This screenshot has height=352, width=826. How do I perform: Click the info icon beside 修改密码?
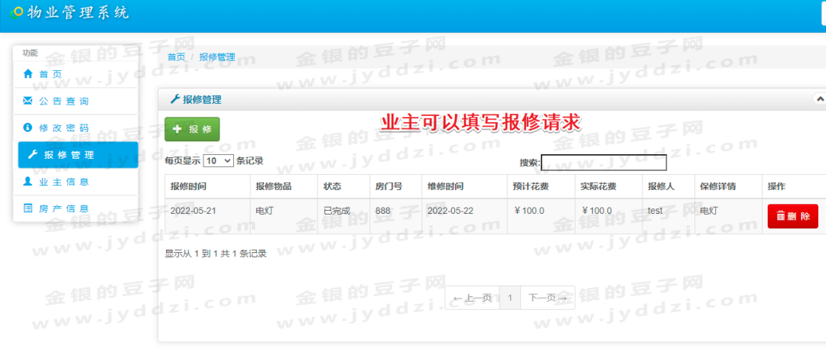28,128
